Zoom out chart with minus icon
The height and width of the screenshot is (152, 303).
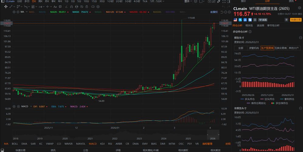[226, 12]
